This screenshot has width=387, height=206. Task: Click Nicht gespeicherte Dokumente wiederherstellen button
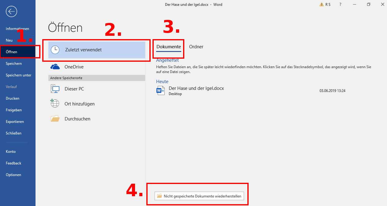tap(199, 196)
